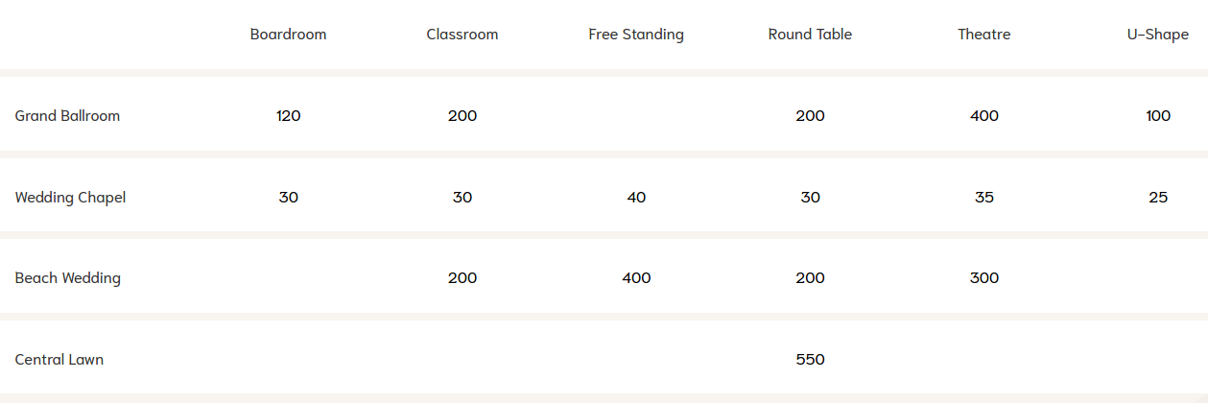The image size is (1208, 403).
Task: Select Beach Wedding's Classroom capacity of 200
Action: 462,278
